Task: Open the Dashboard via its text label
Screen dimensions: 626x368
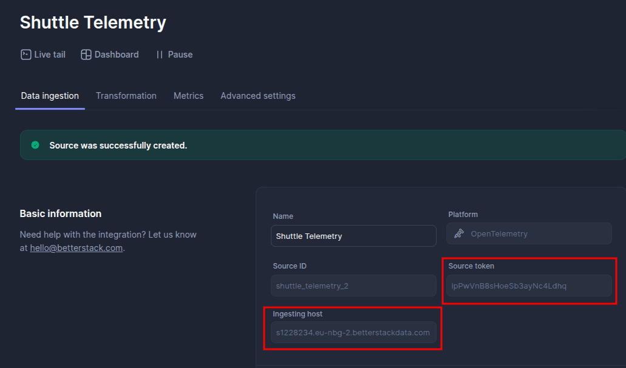Action: pyautogui.click(x=117, y=55)
